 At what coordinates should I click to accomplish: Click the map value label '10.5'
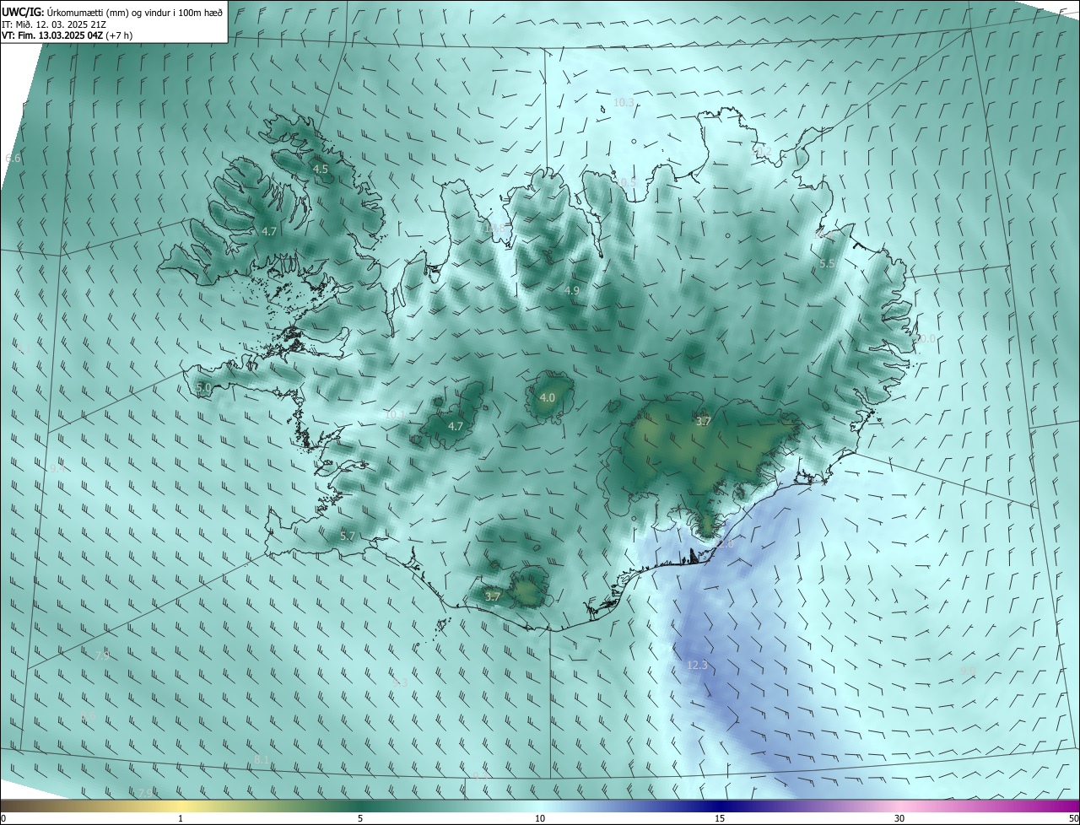(625, 182)
